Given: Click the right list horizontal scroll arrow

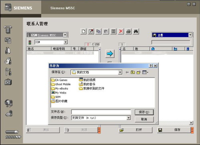Looking at the screenshot, I should pos(191,123).
